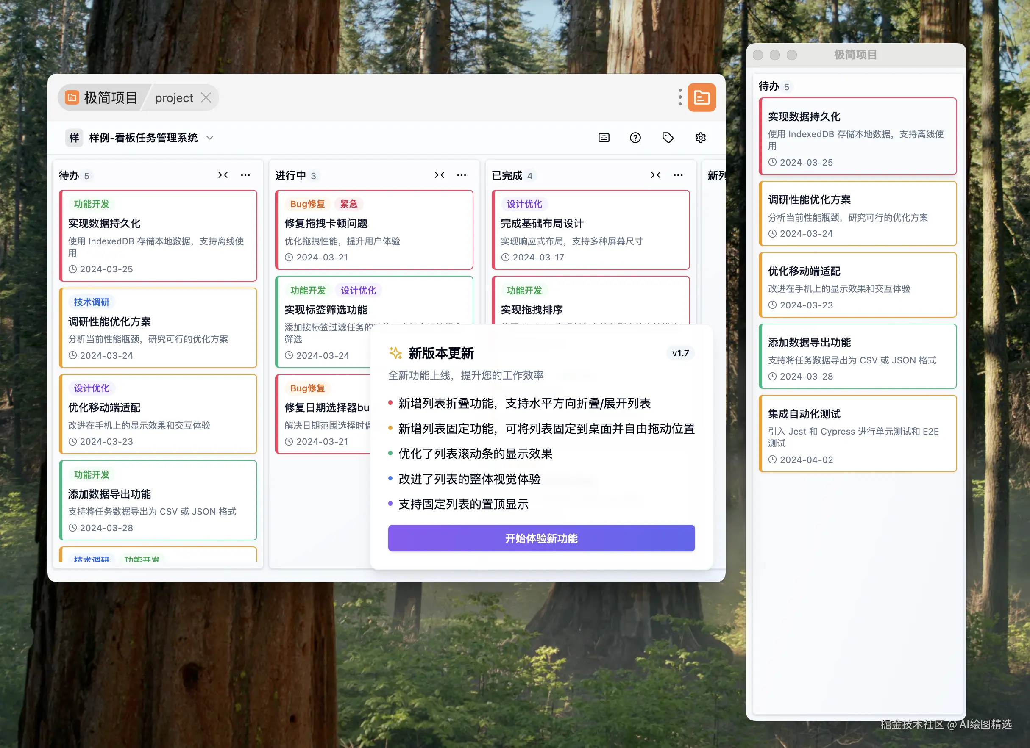Select the 集成自动化测试 card in pinned panel

point(857,432)
